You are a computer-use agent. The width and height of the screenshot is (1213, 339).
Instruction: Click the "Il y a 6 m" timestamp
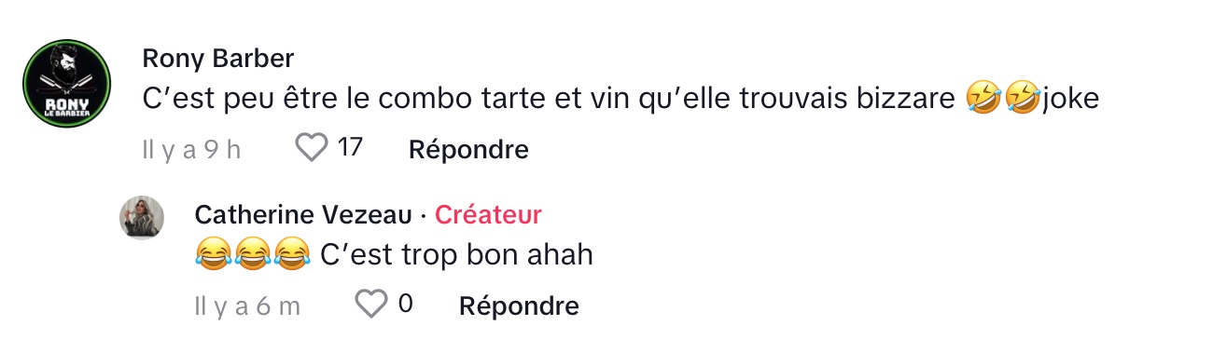247,305
